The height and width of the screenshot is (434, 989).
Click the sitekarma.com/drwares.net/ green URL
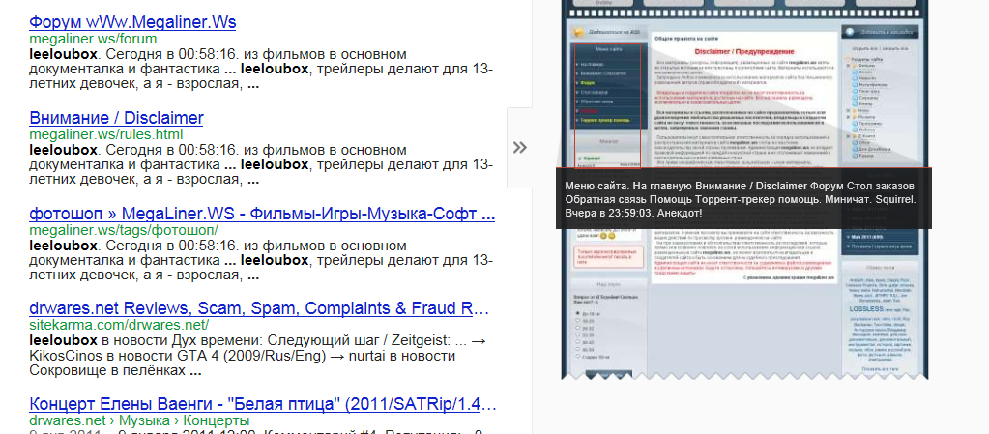[x=119, y=325]
